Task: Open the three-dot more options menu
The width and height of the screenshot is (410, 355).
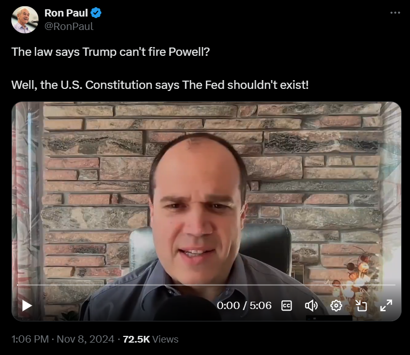Action: point(395,12)
